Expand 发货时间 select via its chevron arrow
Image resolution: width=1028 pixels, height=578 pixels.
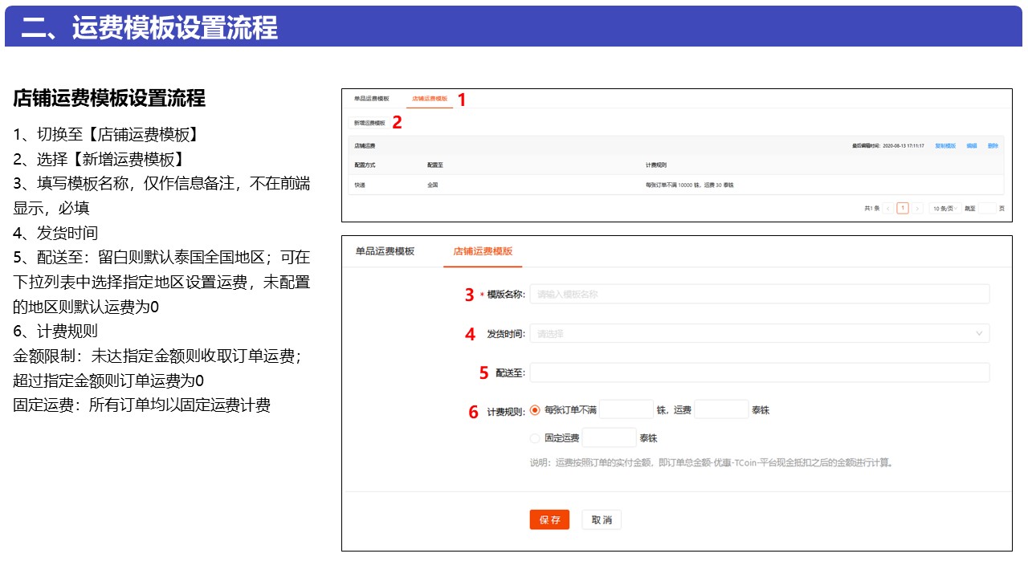click(979, 333)
